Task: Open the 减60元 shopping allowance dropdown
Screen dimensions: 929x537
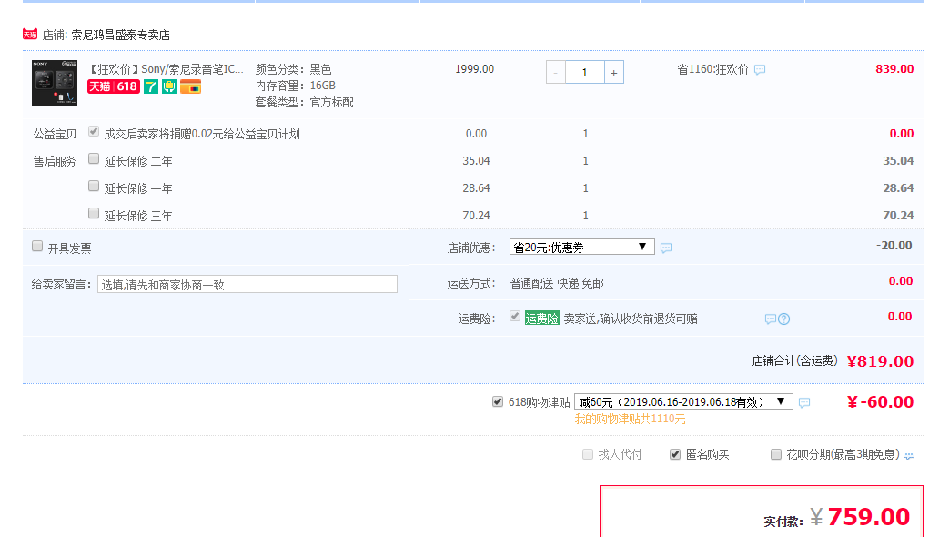Action: point(683,402)
